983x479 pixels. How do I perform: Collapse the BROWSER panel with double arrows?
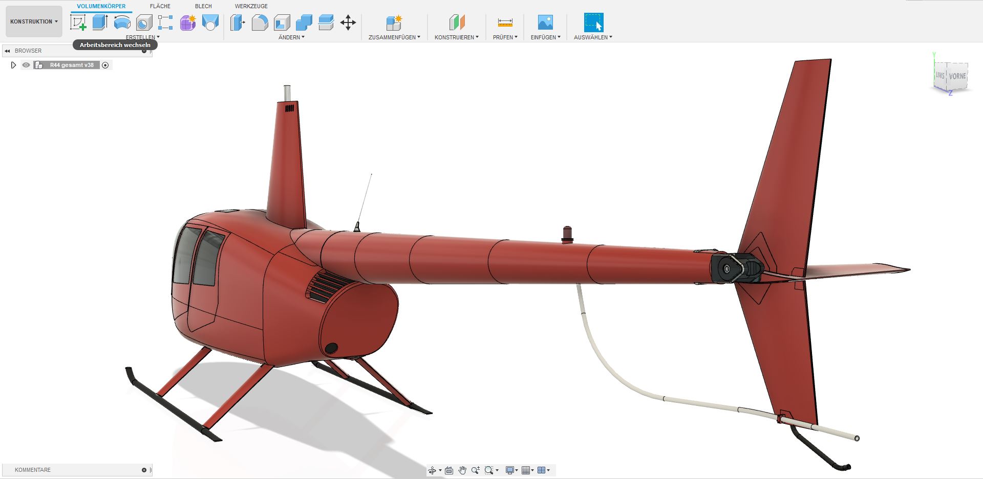click(x=7, y=51)
